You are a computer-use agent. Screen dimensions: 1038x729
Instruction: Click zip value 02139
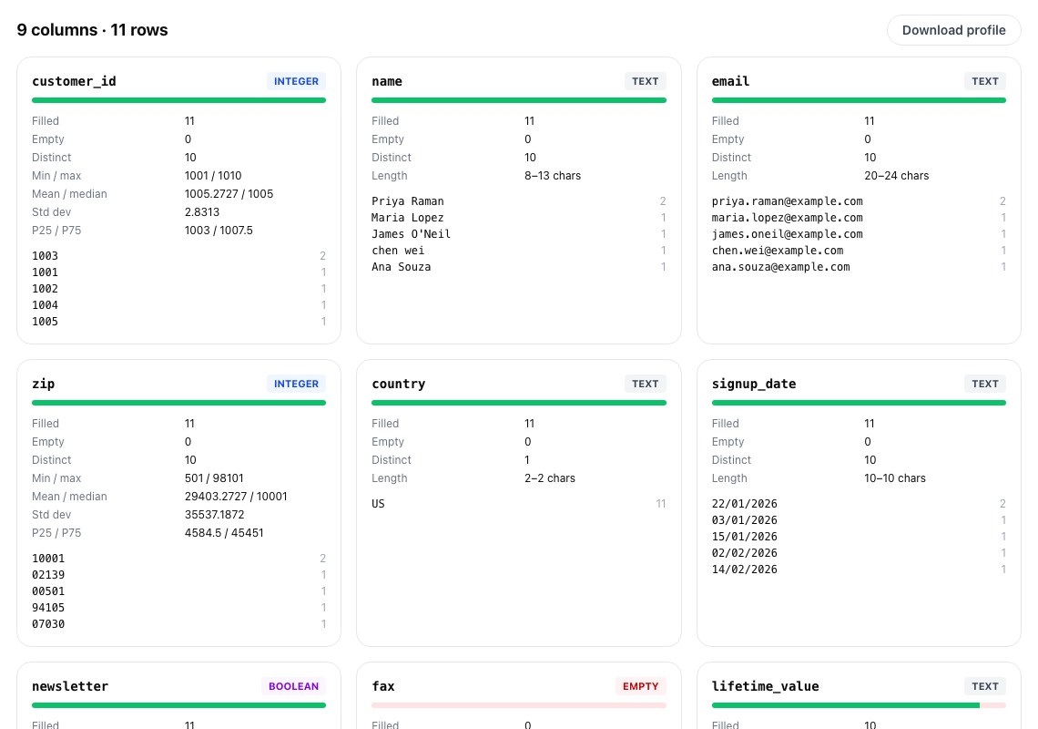[48, 575]
